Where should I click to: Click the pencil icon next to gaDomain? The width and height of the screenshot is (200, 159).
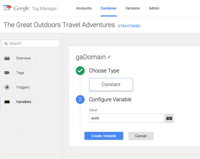[x=109, y=57]
